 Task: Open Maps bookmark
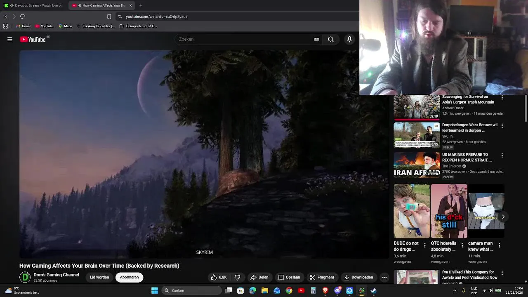[65, 26]
